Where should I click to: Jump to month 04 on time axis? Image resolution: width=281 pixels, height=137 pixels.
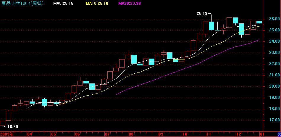tap(30, 134)
